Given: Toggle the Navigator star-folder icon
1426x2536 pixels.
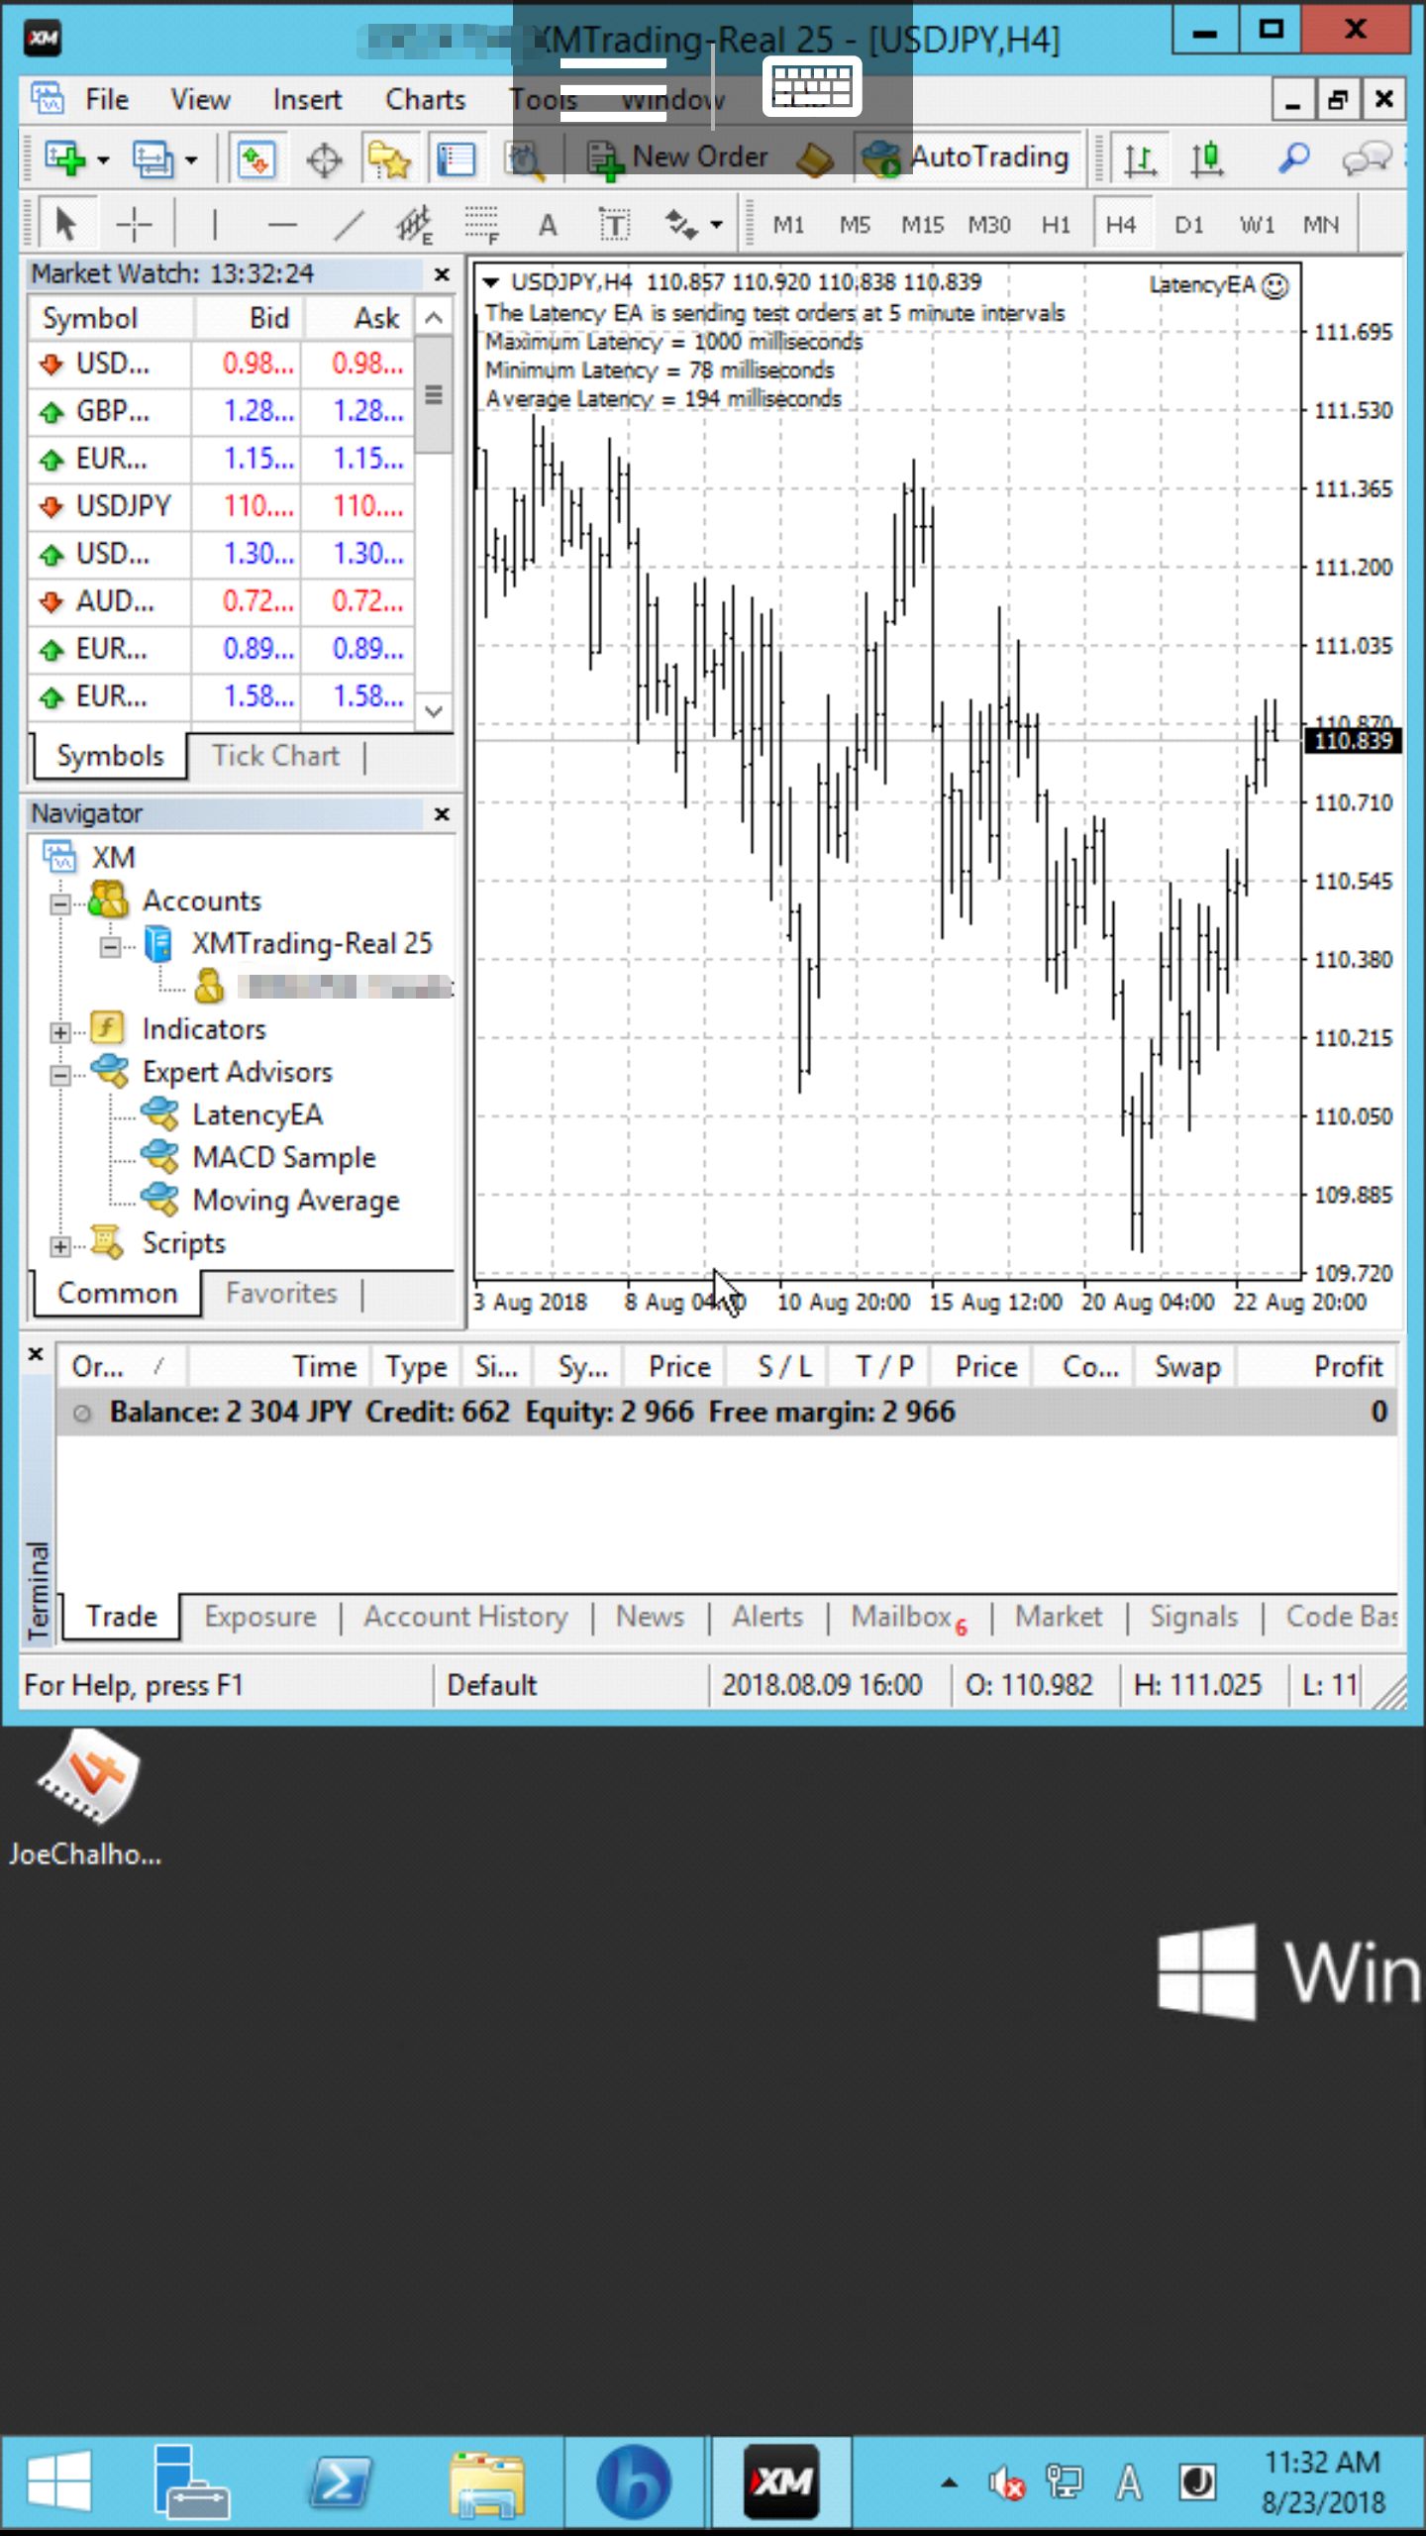Looking at the screenshot, I should tap(389, 158).
